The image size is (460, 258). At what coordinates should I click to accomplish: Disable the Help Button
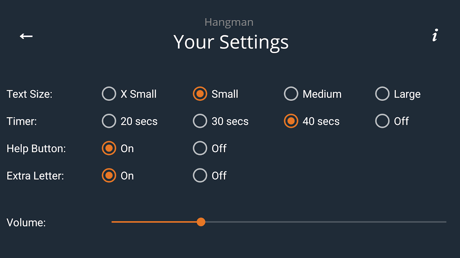tap(200, 148)
